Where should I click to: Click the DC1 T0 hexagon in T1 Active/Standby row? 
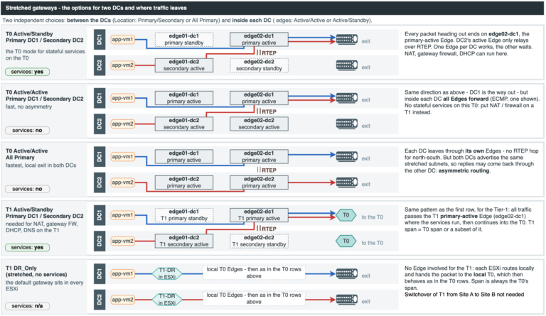[x=346, y=215]
